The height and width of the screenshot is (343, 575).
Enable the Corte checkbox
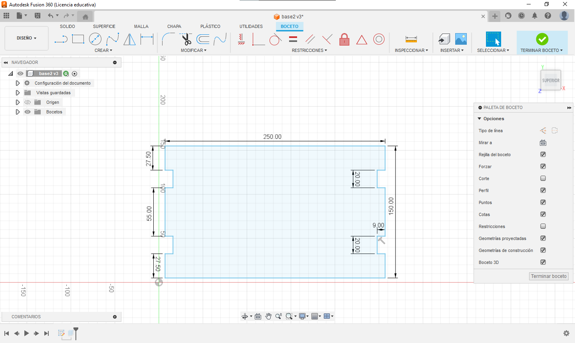(x=543, y=178)
